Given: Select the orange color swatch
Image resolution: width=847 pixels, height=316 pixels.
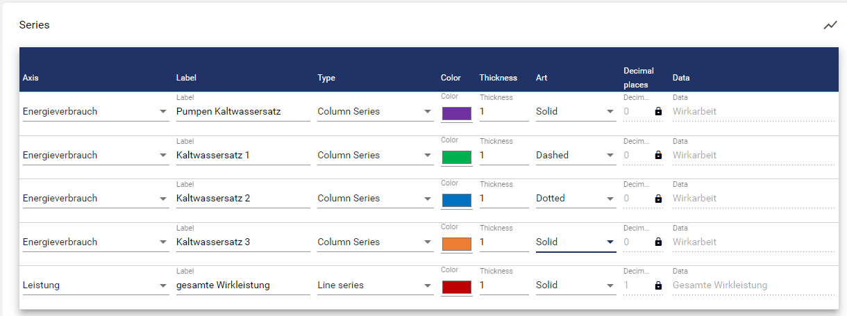Looking at the screenshot, I should (x=456, y=244).
